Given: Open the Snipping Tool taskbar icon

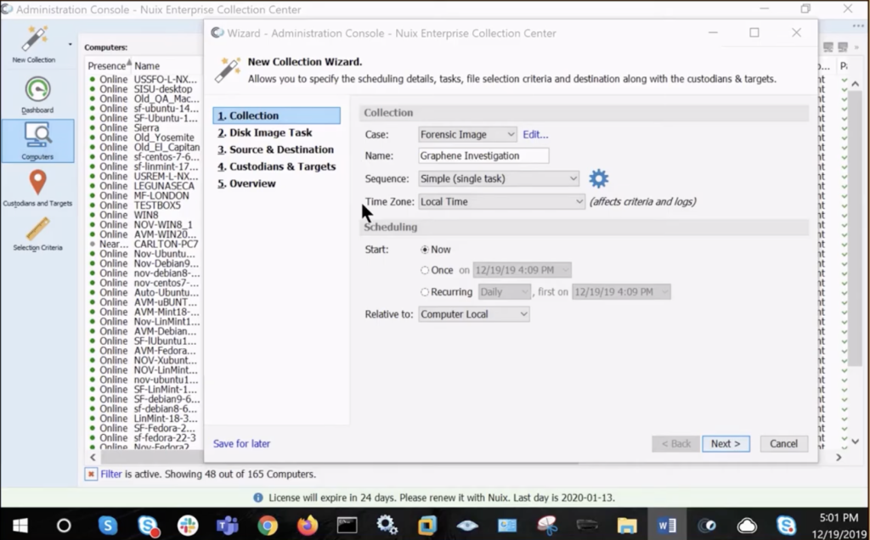Looking at the screenshot, I should pos(547,525).
